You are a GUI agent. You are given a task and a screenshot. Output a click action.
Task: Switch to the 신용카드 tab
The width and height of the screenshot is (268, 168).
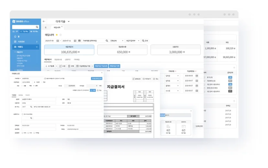click(x=68, y=60)
